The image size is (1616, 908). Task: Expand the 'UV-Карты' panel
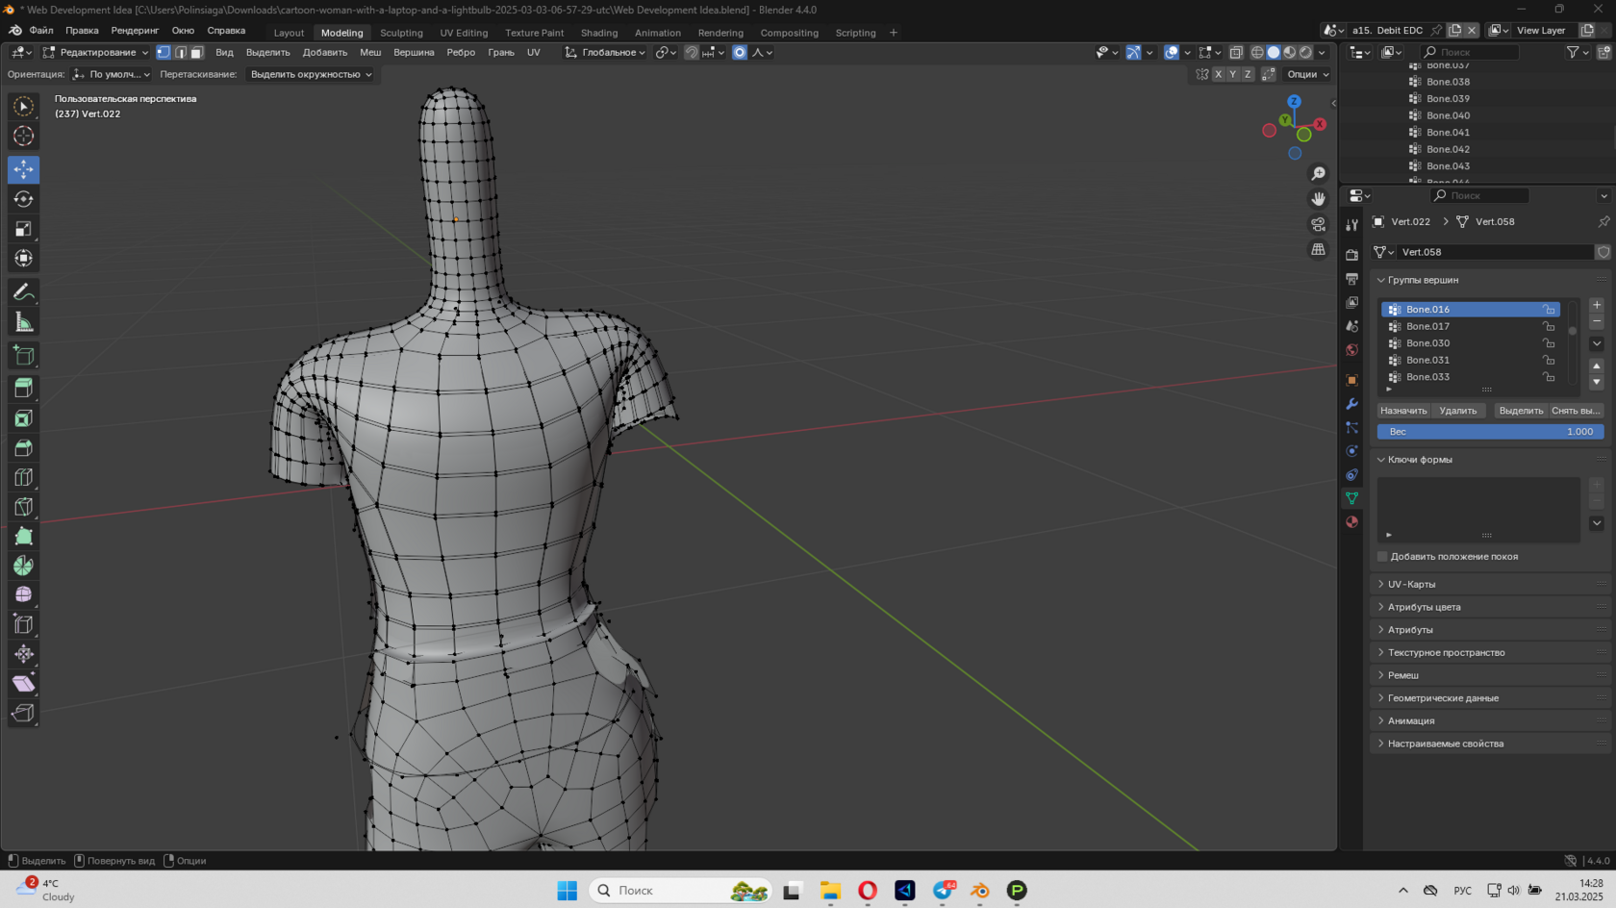pos(1410,584)
